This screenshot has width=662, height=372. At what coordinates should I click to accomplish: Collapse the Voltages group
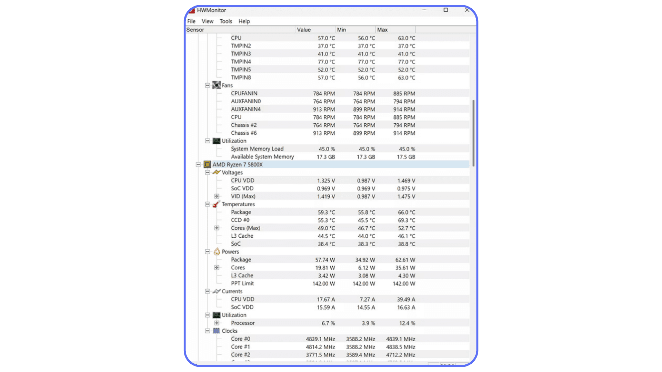[207, 173]
